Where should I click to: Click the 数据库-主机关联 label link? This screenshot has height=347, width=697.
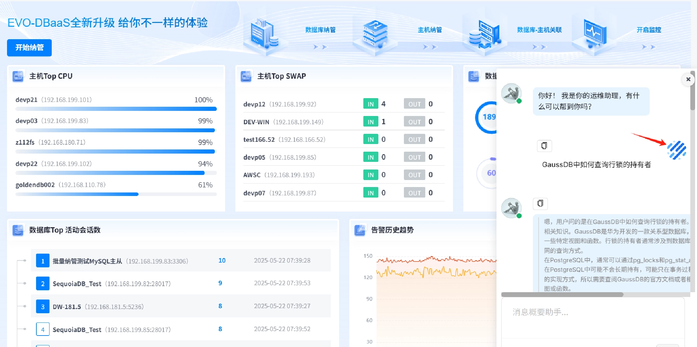click(x=539, y=30)
